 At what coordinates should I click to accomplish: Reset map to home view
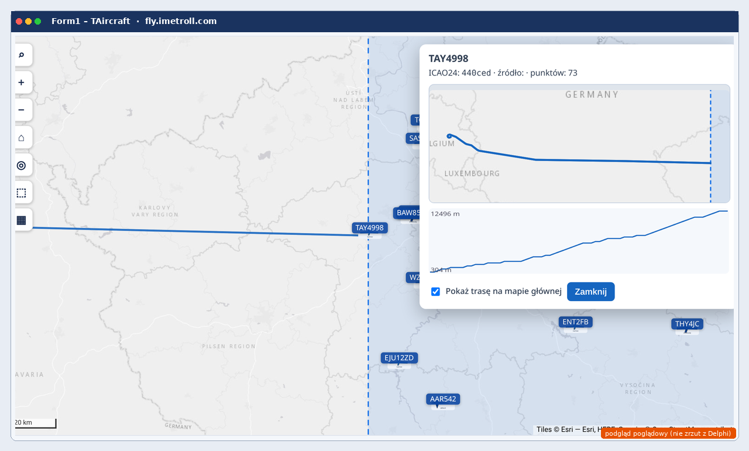(22, 138)
